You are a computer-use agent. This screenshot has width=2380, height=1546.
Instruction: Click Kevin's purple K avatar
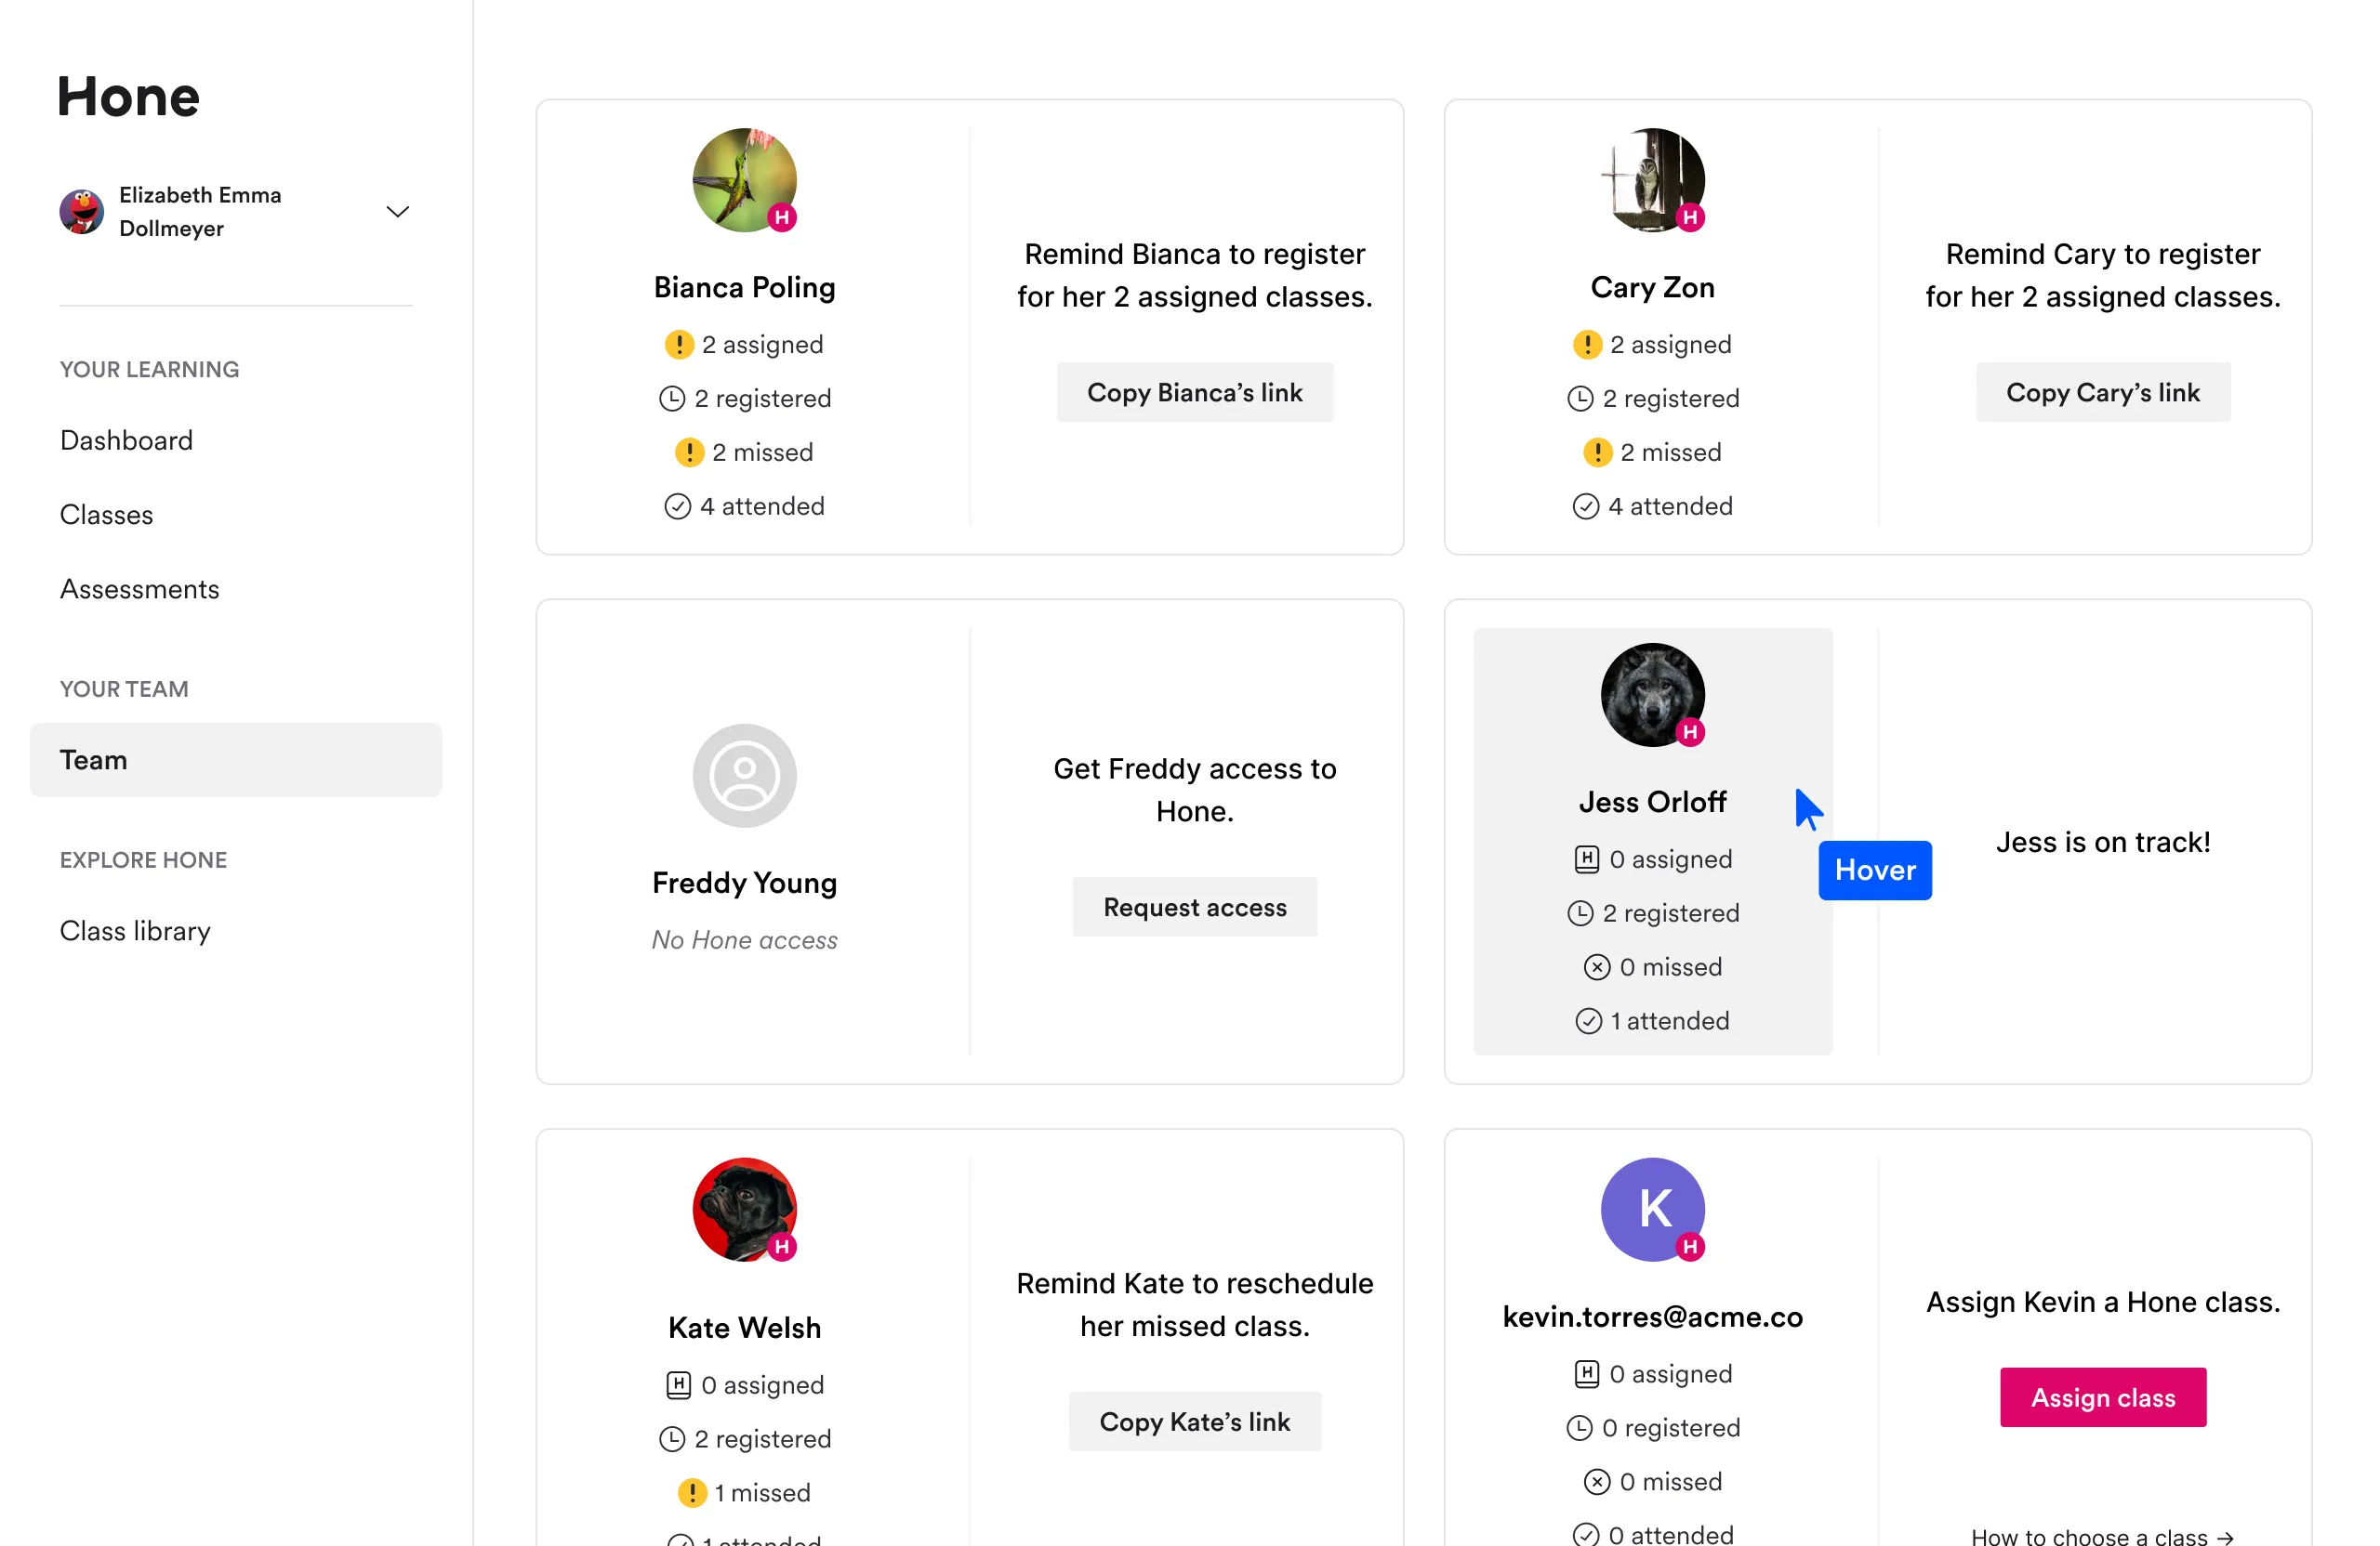click(1652, 1210)
